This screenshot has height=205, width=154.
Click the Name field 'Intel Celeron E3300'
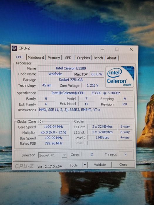(71, 68)
